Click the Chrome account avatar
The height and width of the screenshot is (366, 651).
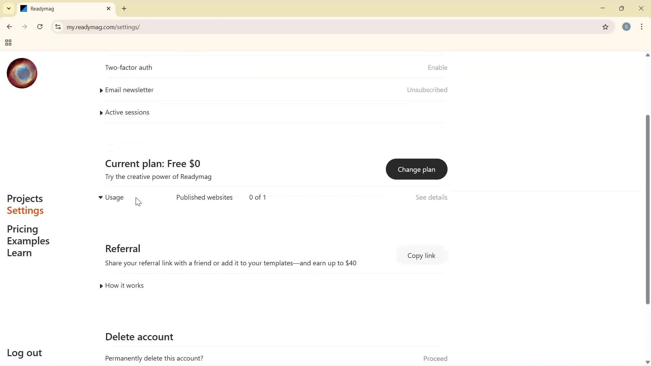tap(626, 27)
